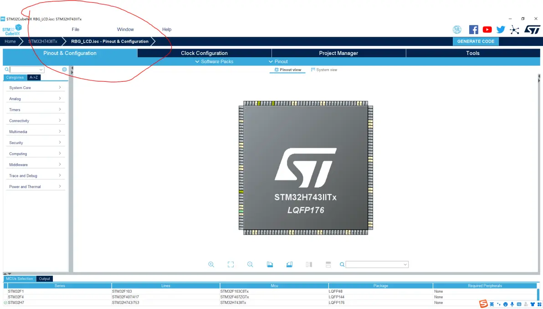
Task: Zoom in on the chip pinout
Action: click(211, 264)
